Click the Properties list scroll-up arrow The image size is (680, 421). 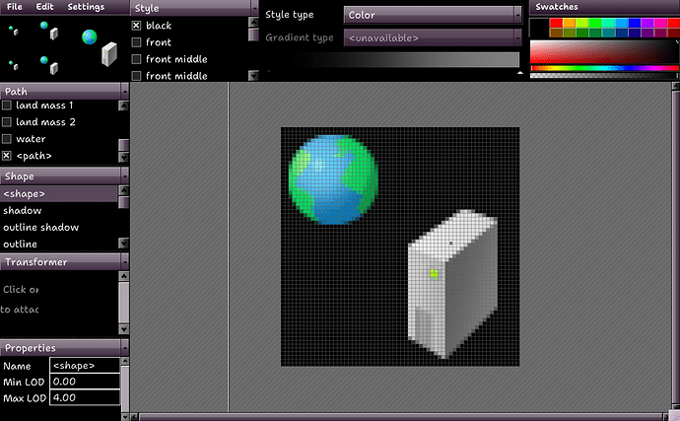tap(125, 361)
